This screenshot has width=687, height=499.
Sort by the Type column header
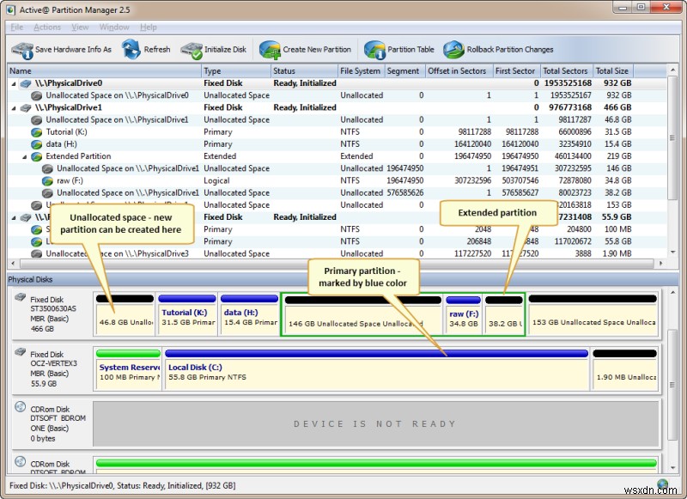click(x=236, y=71)
